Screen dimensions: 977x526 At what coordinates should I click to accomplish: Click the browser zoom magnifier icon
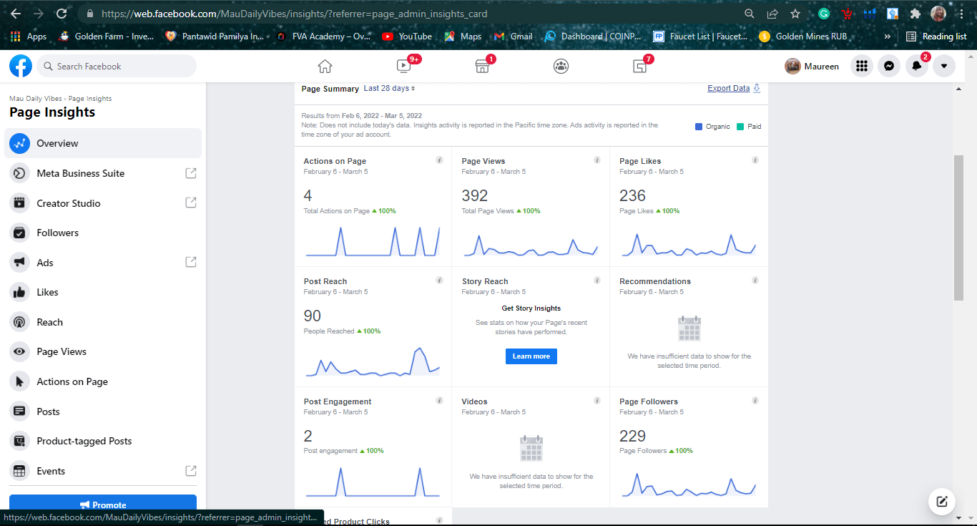(750, 14)
